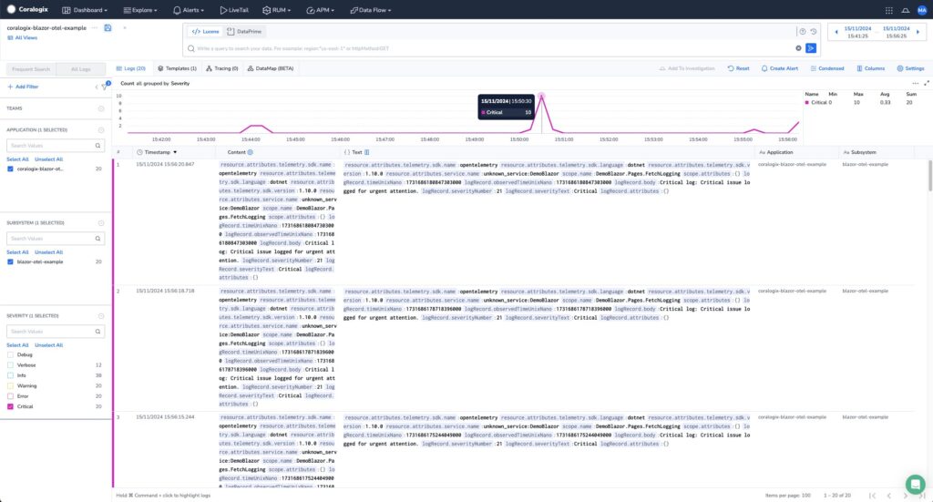Click Select All under Subsystem

17,252
